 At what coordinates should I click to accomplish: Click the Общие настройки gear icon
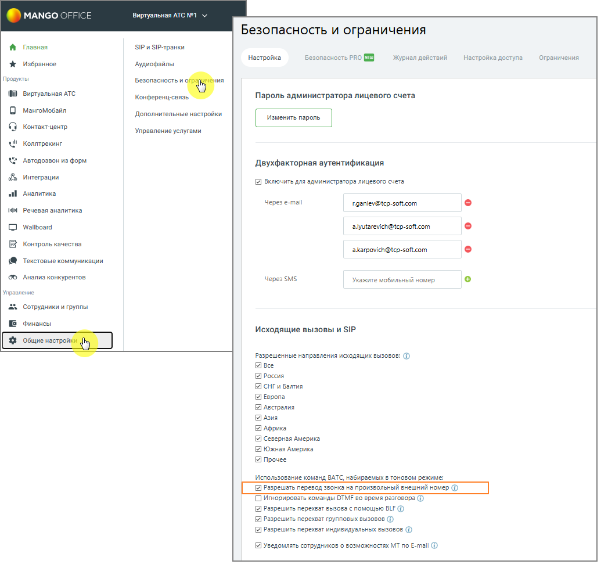click(x=13, y=341)
